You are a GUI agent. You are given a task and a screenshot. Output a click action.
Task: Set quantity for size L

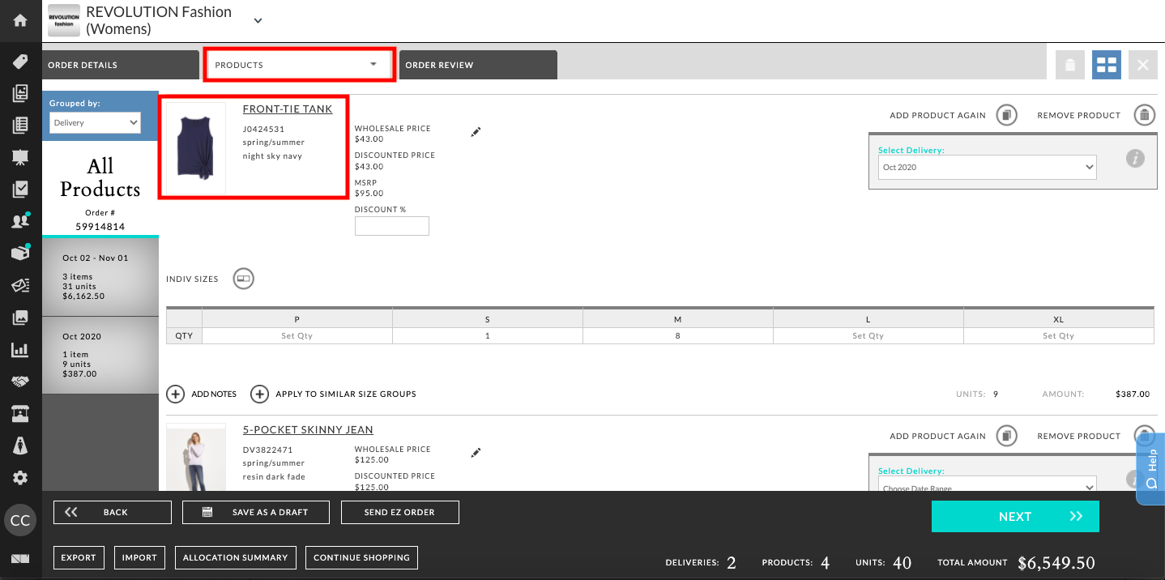tap(868, 336)
